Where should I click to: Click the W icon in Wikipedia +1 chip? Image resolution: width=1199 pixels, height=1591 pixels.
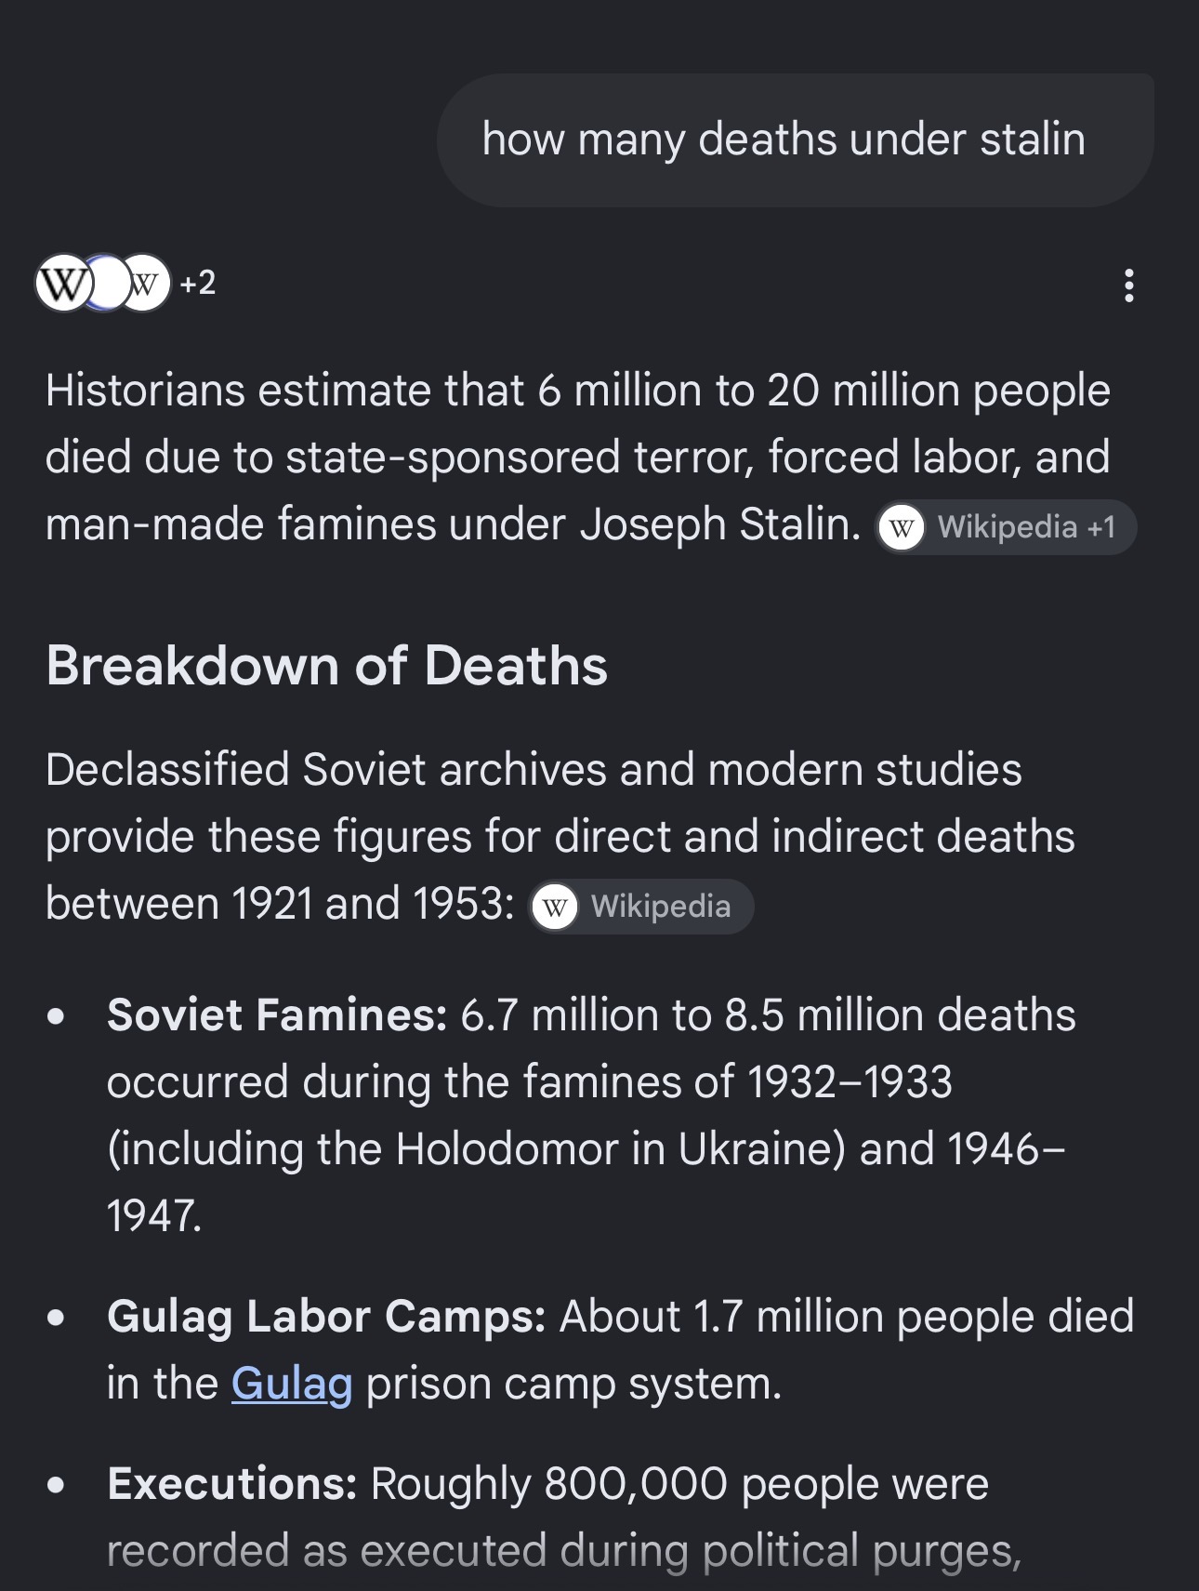901,527
